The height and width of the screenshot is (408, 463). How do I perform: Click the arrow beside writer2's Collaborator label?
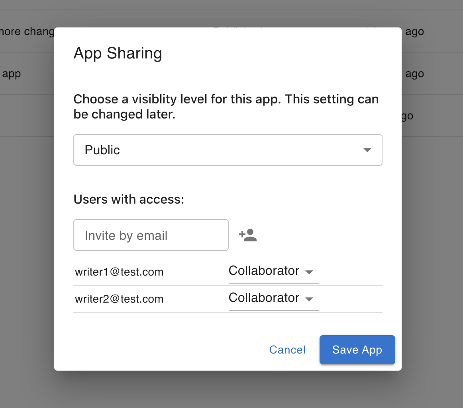click(x=309, y=300)
